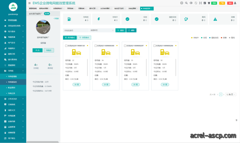Expand the 环境监测 sidebar menu
The image size is (240, 143).
[13, 116]
